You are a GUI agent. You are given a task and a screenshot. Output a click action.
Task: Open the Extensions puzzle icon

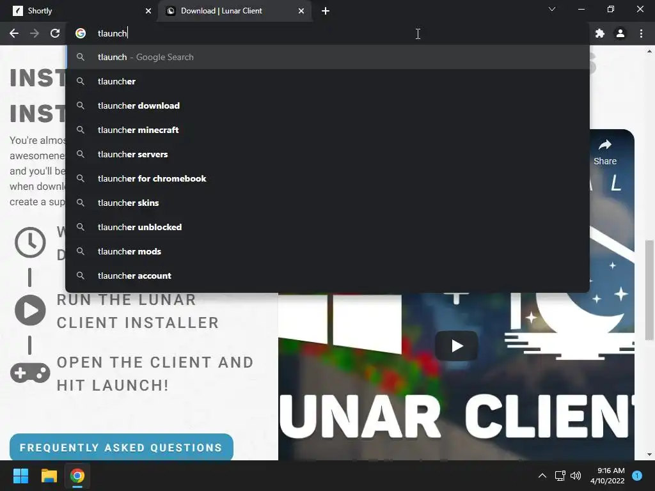click(x=600, y=33)
